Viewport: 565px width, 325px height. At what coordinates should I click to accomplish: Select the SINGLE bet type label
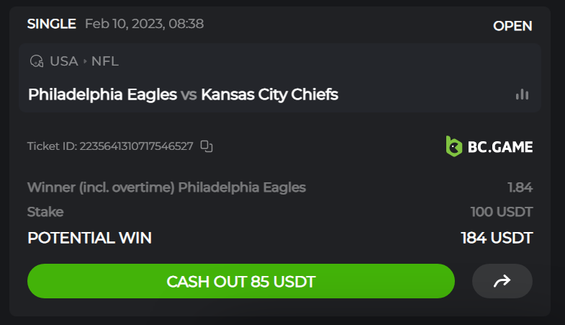point(51,24)
